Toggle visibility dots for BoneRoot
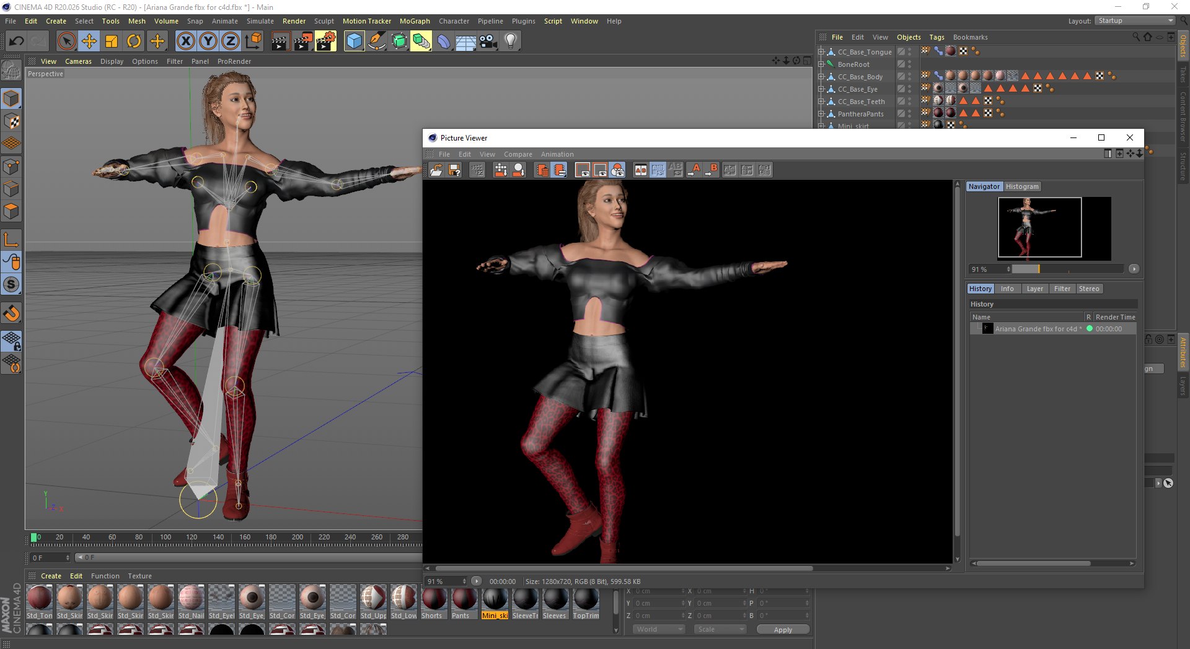Screen dimensions: 1190x649 pyautogui.click(x=909, y=64)
